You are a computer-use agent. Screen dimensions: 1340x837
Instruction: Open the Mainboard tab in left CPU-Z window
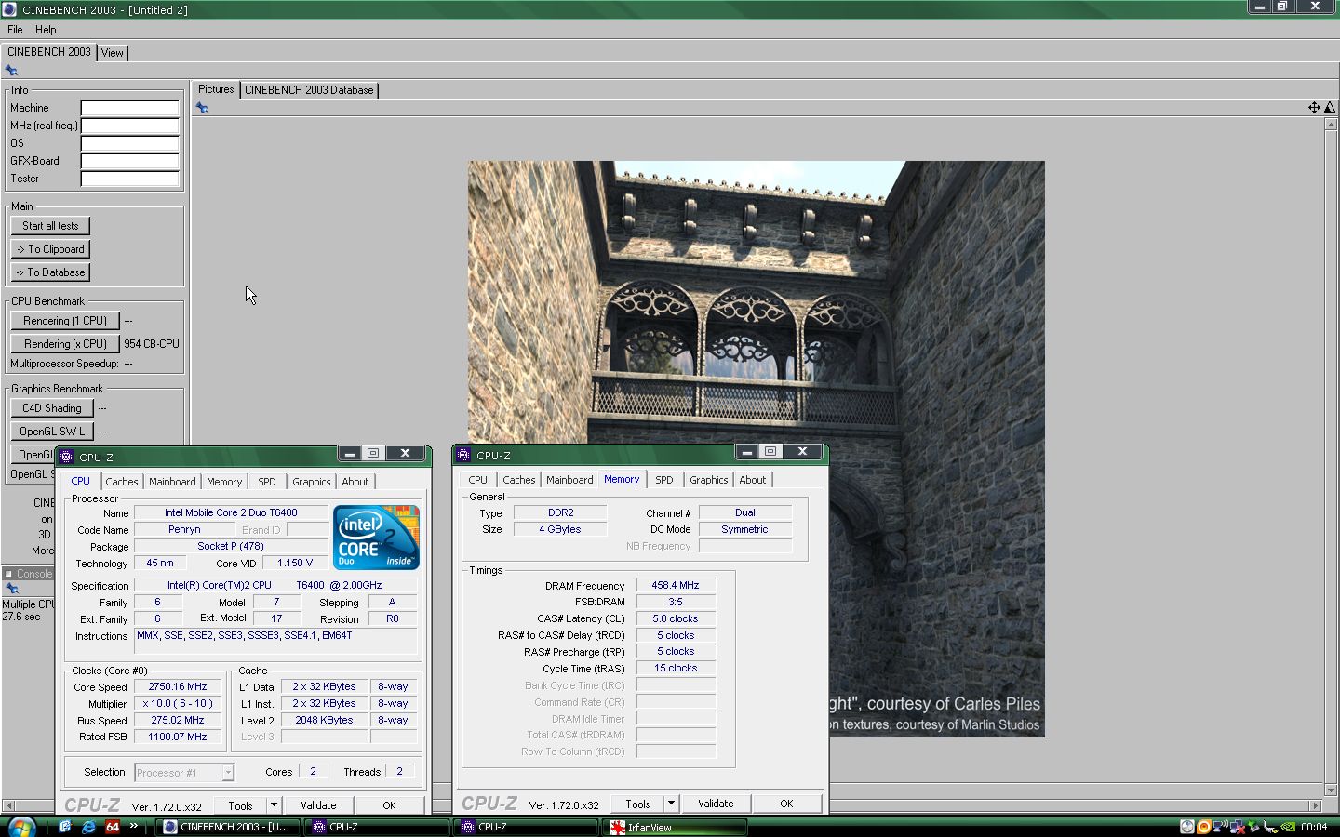tap(172, 482)
